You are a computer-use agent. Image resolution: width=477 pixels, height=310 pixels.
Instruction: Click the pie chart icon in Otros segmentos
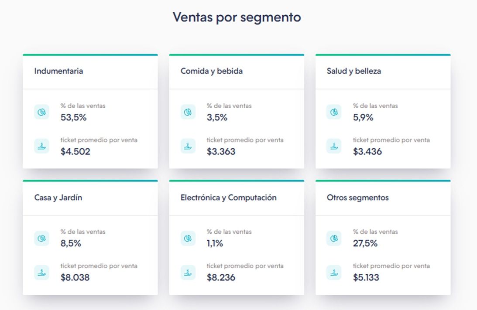[334, 238]
